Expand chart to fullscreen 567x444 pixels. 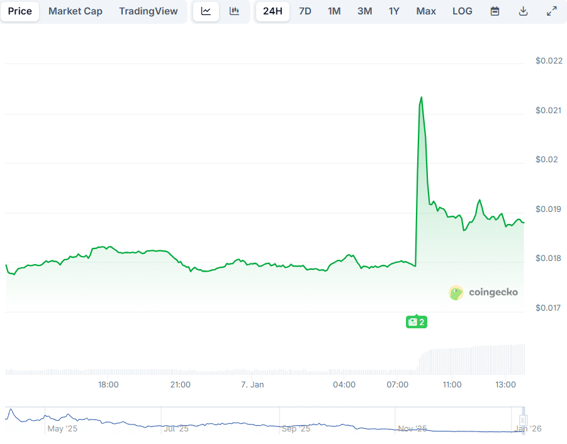point(551,11)
